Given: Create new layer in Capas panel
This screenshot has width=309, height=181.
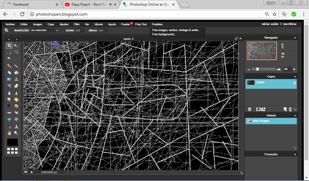Looking at the screenshot, I should coord(285,109).
